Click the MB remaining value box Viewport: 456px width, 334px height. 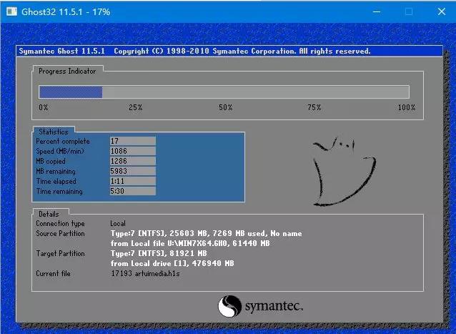tap(132, 171)
